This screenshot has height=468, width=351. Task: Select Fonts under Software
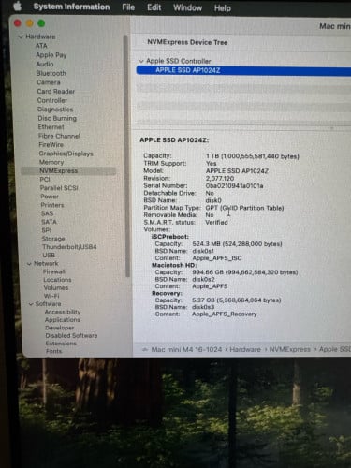pyautogui.click(x=53, y=351)
